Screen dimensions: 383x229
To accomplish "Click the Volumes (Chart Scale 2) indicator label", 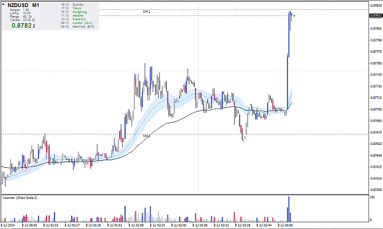I will [x=20, y=198].
